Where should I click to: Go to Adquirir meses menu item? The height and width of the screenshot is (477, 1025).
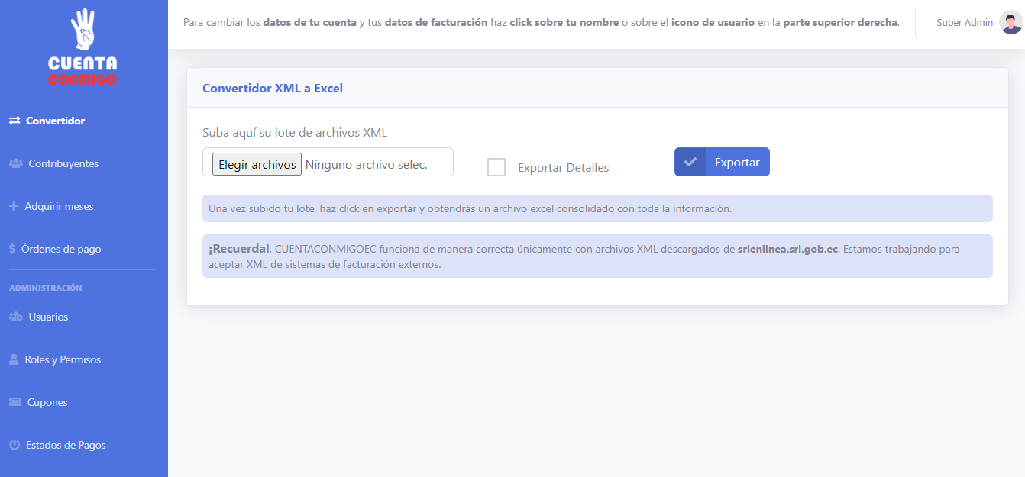pyautogui.click(x=59, y=206)
